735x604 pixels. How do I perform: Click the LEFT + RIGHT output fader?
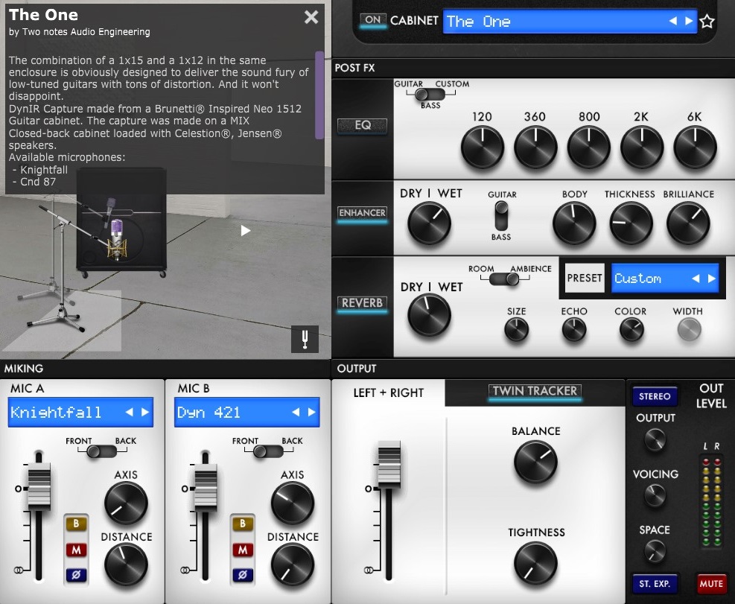tap(389, 464)
